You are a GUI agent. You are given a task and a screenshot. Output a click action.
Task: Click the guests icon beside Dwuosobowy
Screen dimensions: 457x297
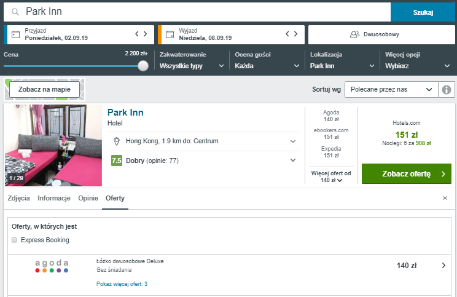pos(354,34)
